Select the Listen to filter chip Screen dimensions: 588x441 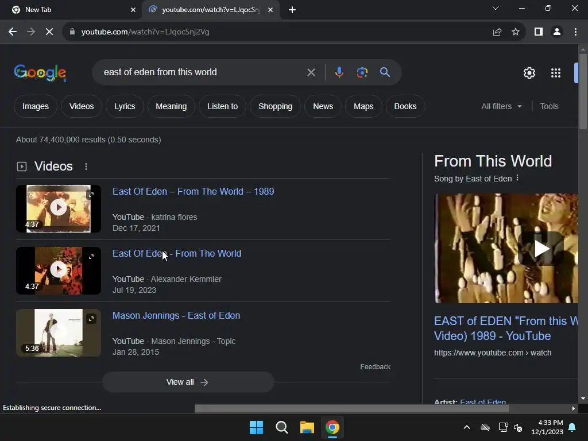[222, 106]
